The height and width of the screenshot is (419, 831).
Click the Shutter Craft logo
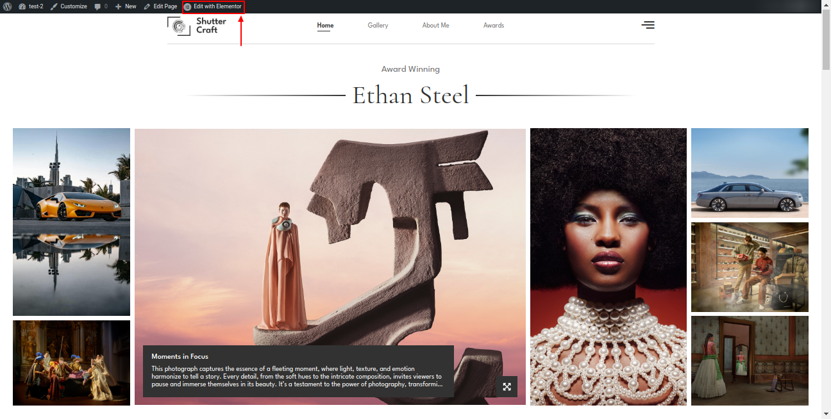197,26
